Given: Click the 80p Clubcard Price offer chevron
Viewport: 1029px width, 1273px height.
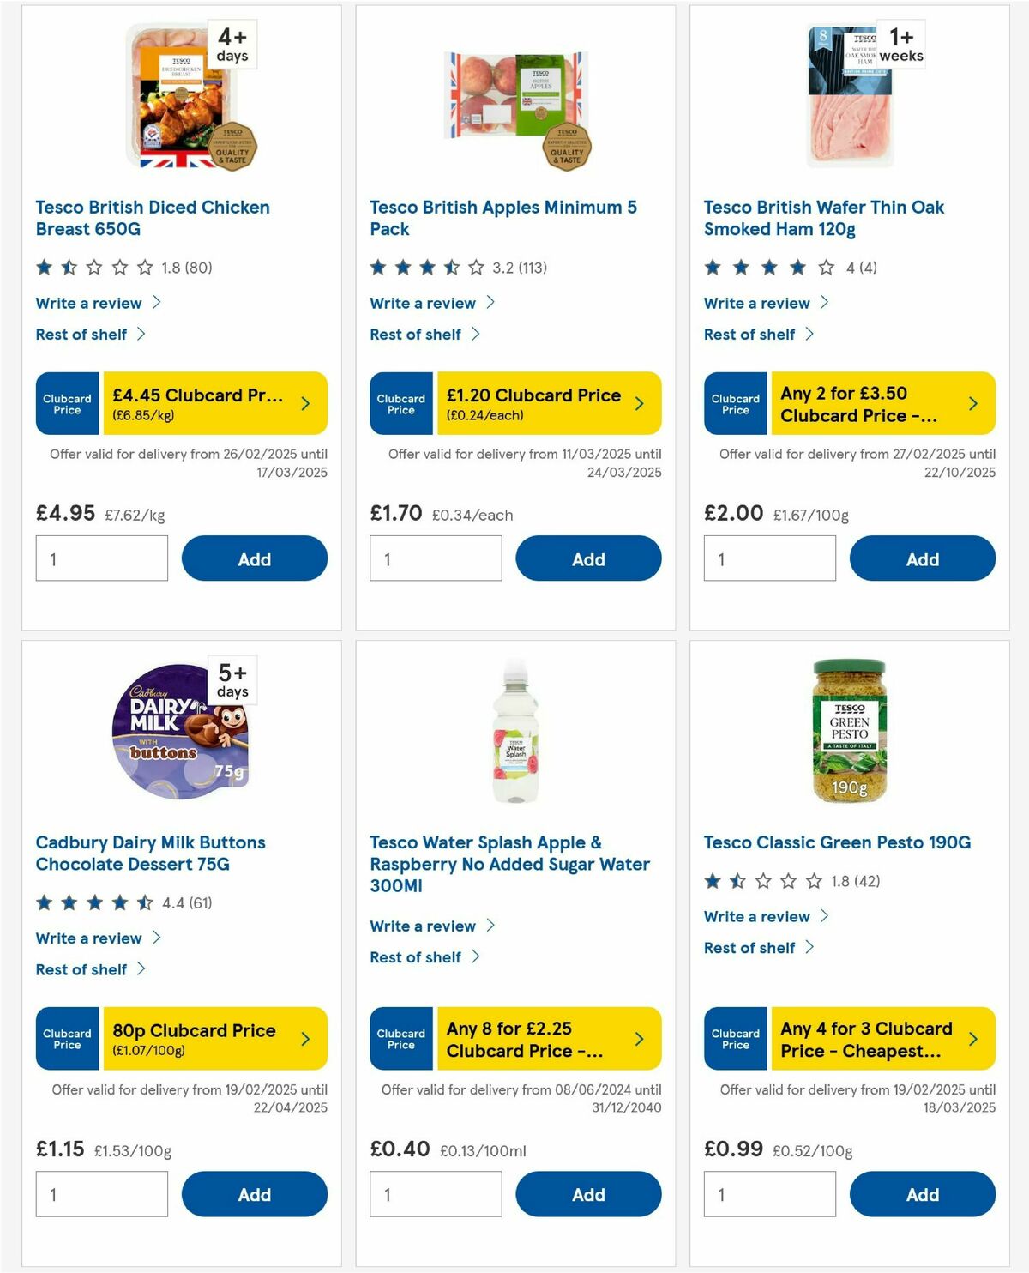Looking at the screenshot, I should pyautogui.click(x=306, y=1038).
